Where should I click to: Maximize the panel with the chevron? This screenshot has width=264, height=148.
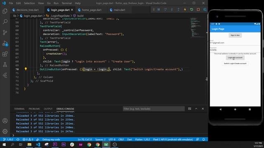(196, 109)
